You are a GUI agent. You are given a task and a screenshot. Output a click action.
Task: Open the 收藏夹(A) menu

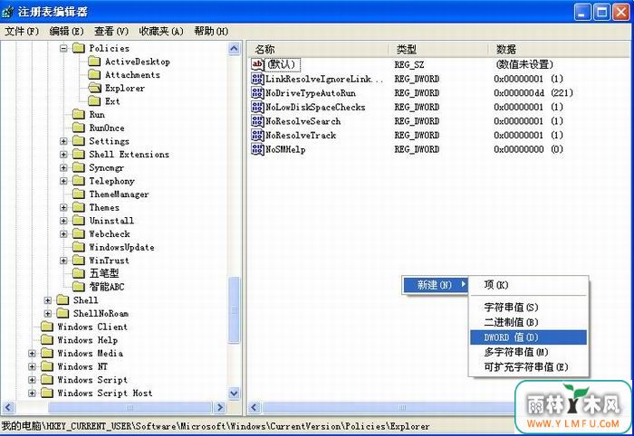[161, 31]
